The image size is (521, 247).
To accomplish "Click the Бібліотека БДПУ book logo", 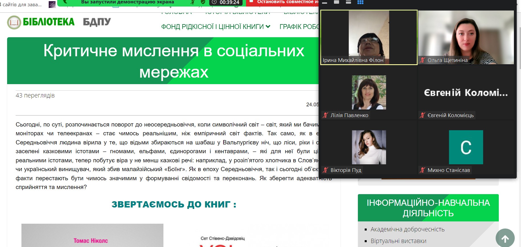I will [14, 22].
